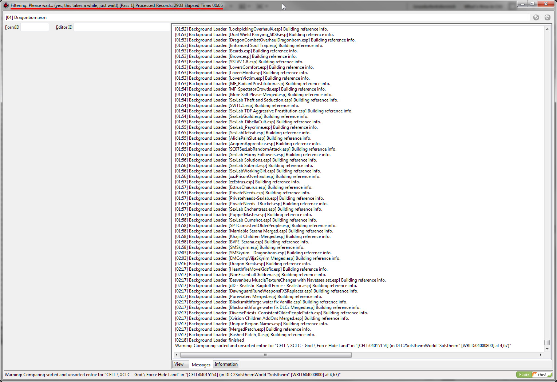This screenshot has width=557, height=382.
Task: Switch to the View tab
Action: click(180, 364)
